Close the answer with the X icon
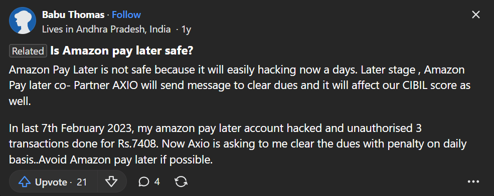Viewport: 494px width, 196px height. tap(476, 14)
